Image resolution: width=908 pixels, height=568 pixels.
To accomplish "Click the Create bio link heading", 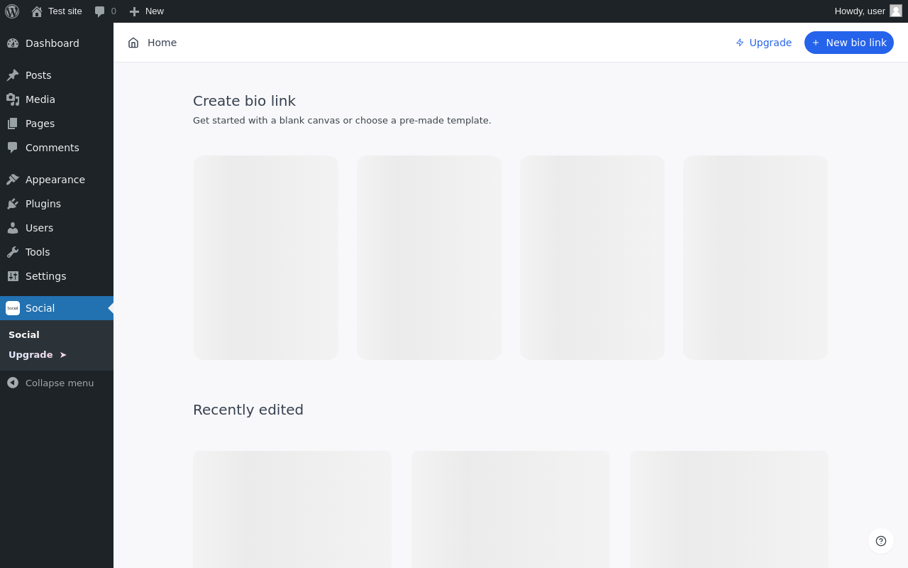I will coord(244,101).
